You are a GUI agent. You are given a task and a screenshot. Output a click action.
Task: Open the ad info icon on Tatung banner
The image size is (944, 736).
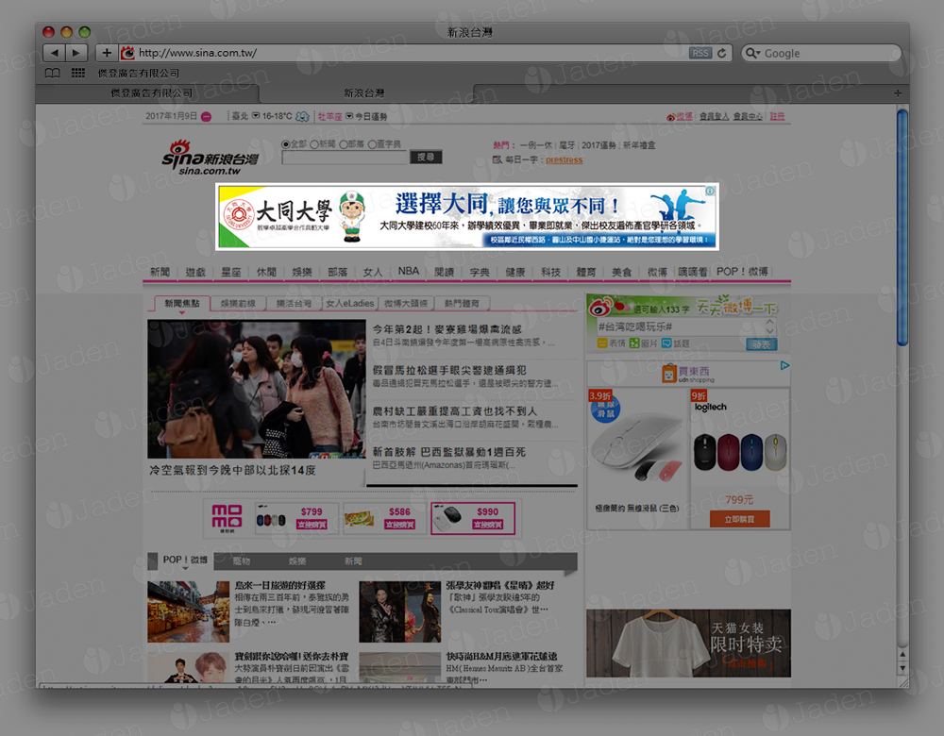point(711,191)
